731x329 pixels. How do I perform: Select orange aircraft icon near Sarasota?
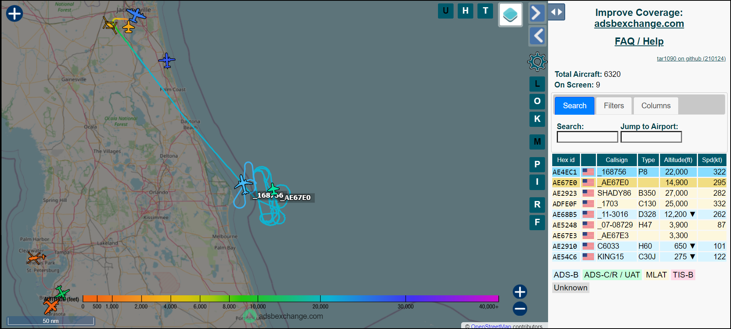click(50, 306)
